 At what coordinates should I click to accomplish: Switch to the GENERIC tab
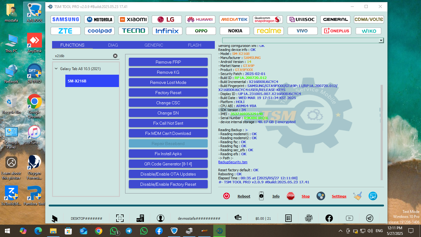154,45
